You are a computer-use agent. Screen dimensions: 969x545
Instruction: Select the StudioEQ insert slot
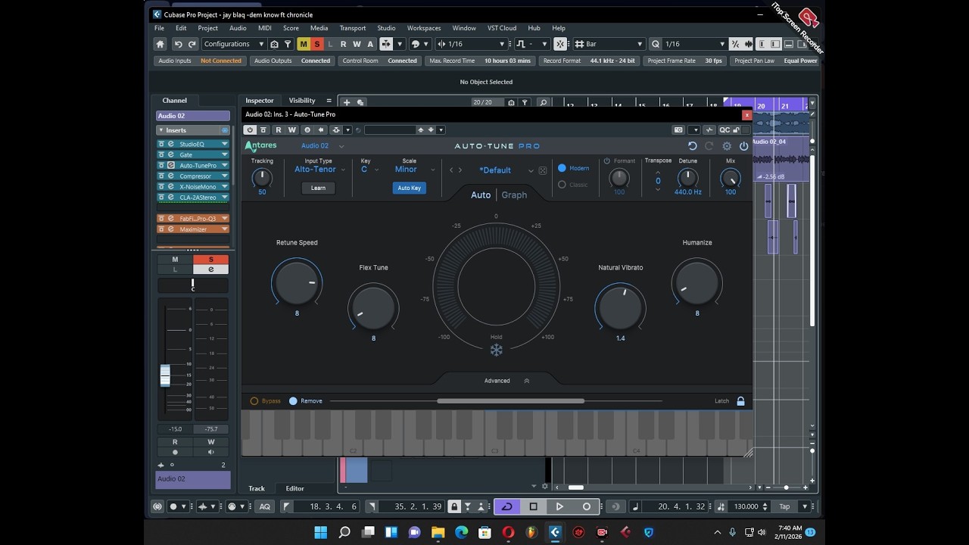(x=192, y=144)
